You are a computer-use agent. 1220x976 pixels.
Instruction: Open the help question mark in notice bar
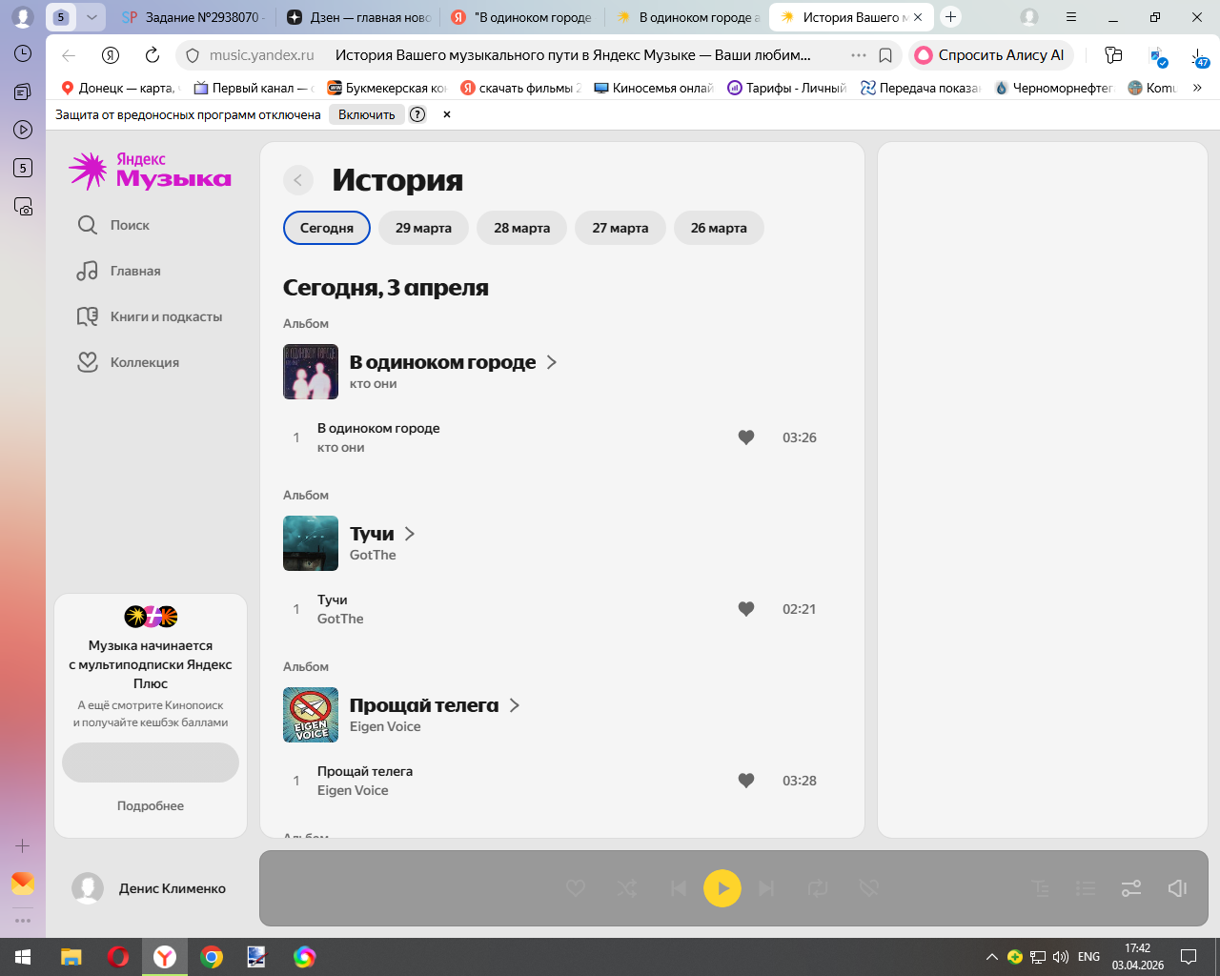point(417,114)
